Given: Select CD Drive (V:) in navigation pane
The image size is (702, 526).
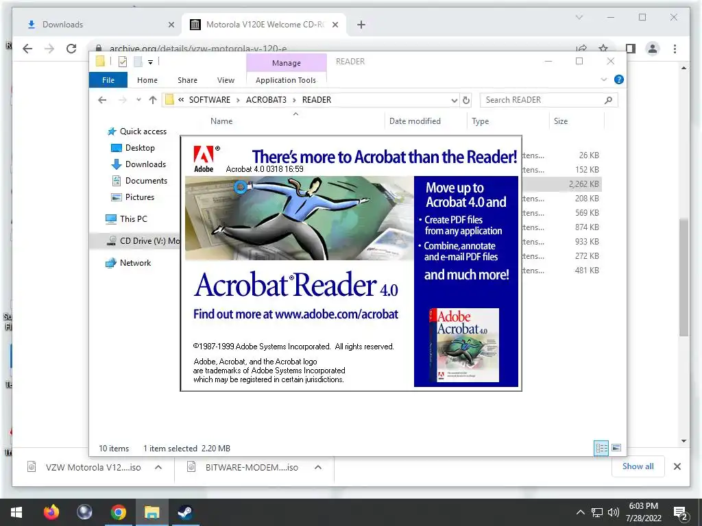Looking at the screenshot, I should (x=143, y=240).
